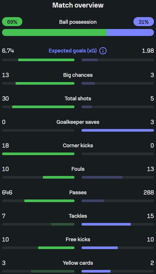The image size is (156, 274).
Task: Select the 69% possession badge
Action: click(12, 22)
